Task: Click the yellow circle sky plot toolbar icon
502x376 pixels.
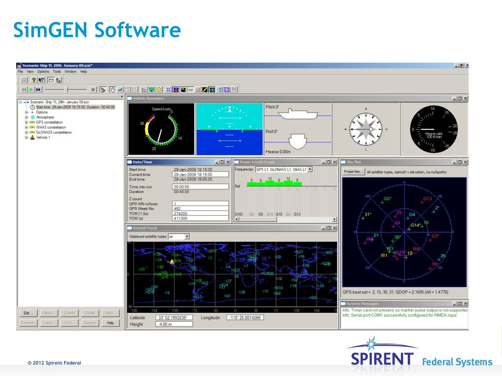Action: [x=159, y=90]
